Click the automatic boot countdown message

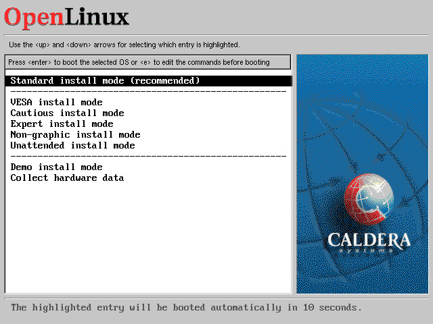click(x=186, y=308)
